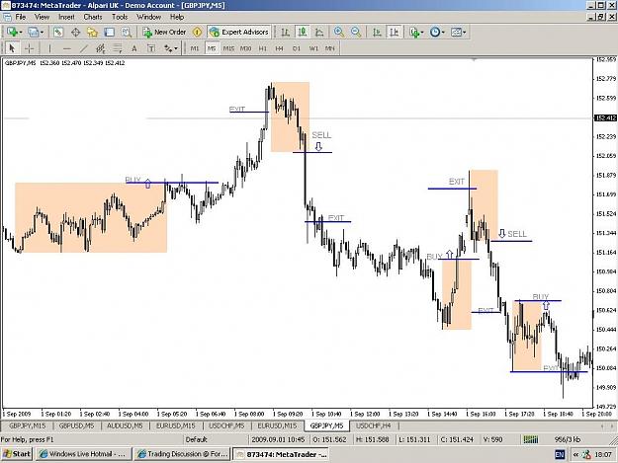Switch to W1 weekly timeframe
This screenshot has height=463, width=618.
pyautogui.click(x=313, y=48)
